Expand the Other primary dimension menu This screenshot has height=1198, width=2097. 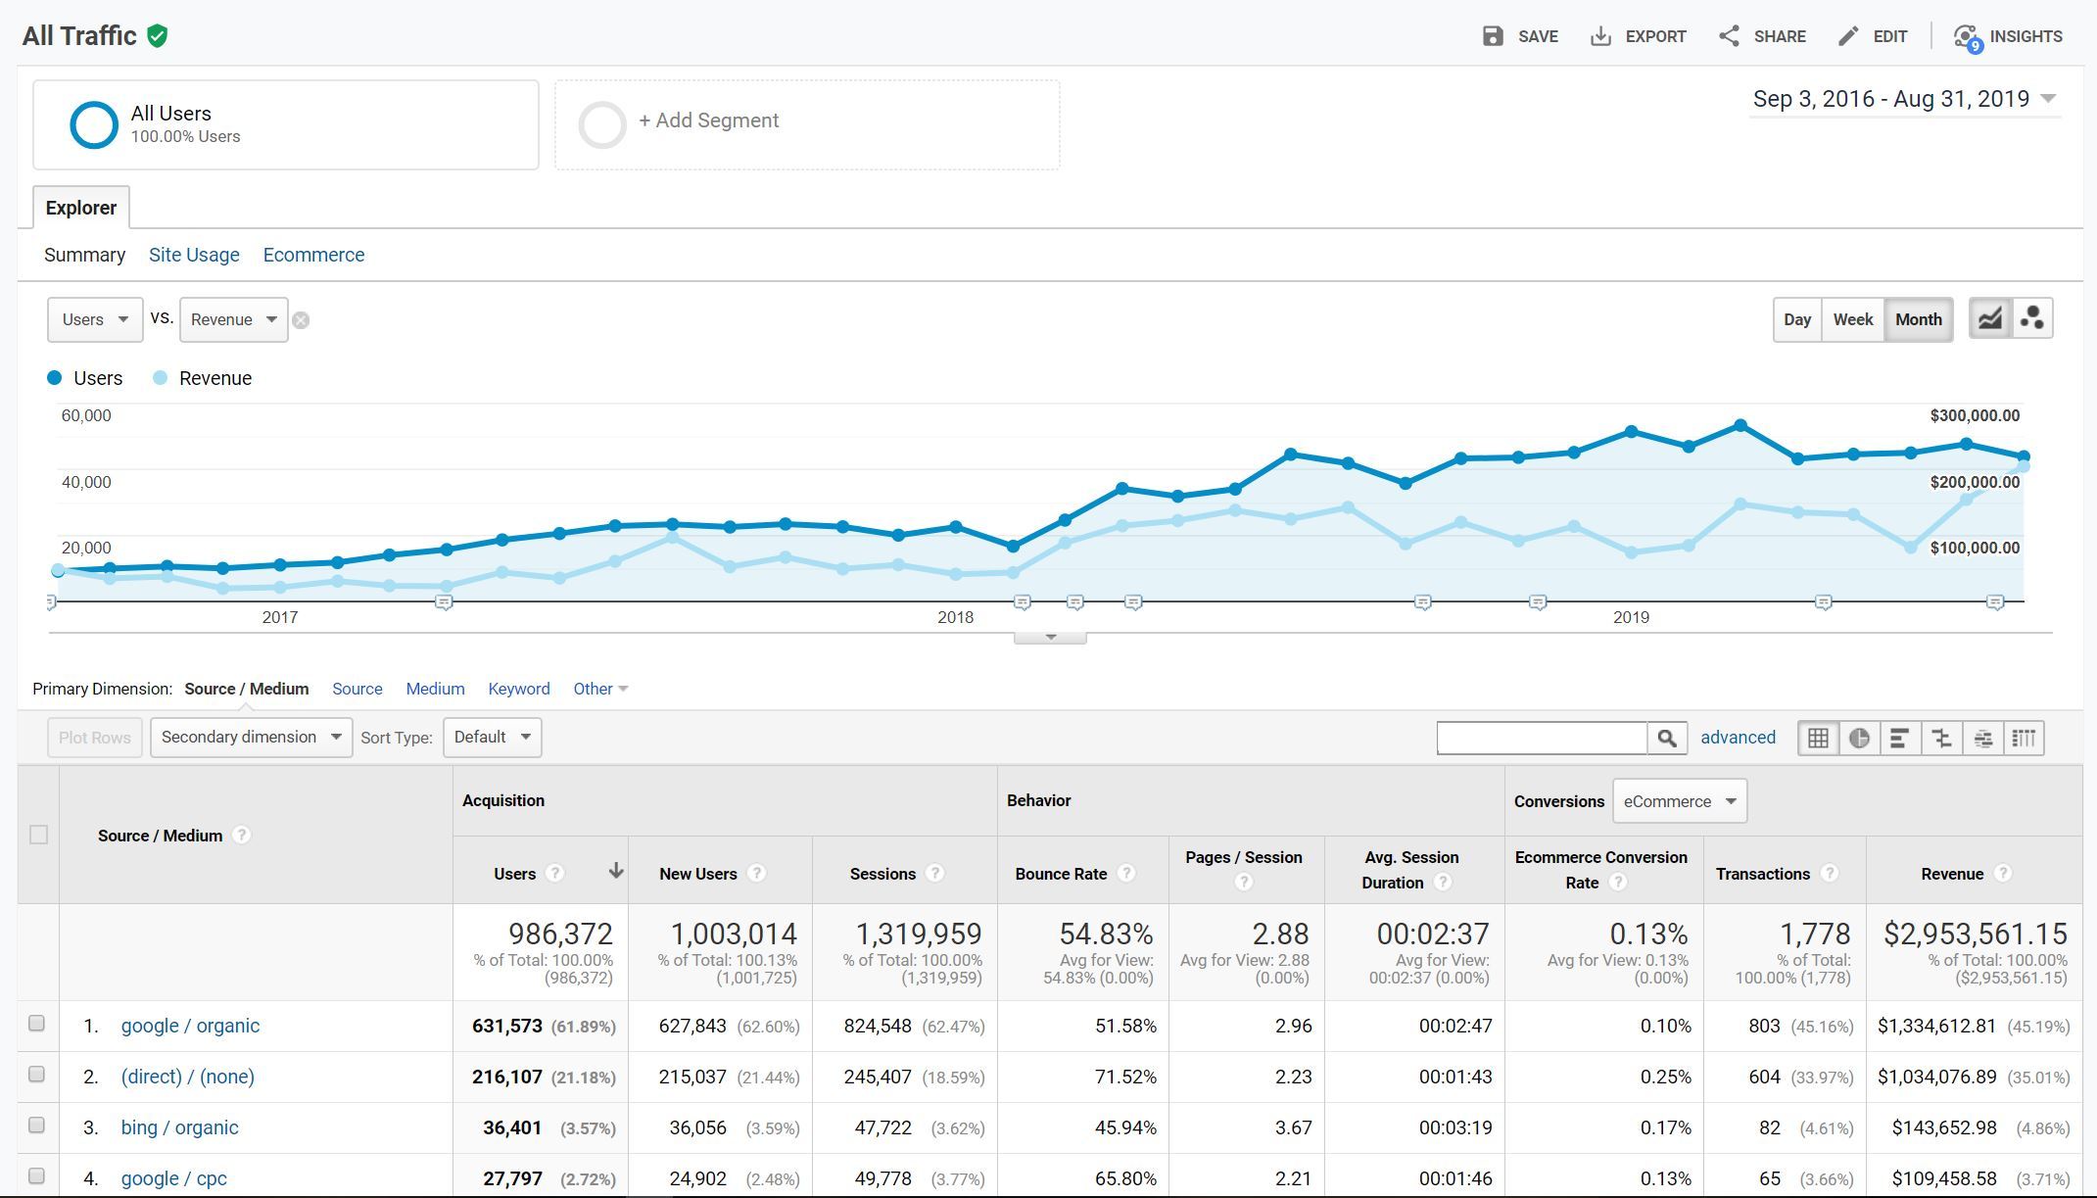tap(600, 689)
